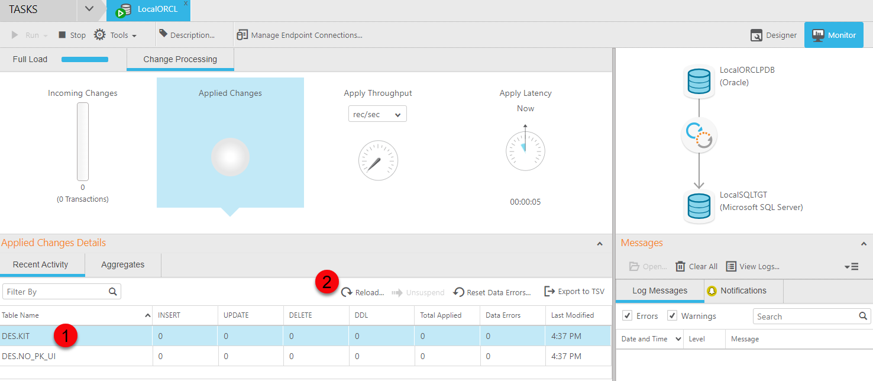Expand the TASKS dropdown arrow
Screen dimensions: 873x381
pyautogui.click(x=89, y=9)
